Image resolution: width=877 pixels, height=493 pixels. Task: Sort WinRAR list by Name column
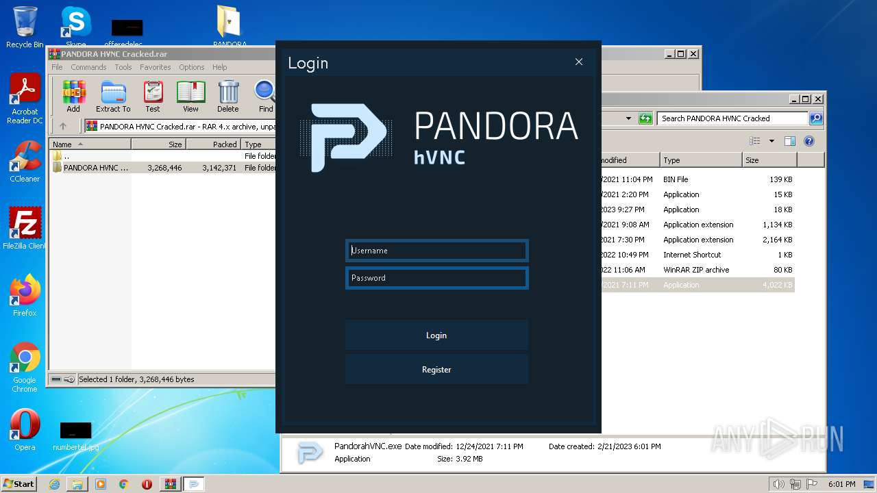[90, 144]
